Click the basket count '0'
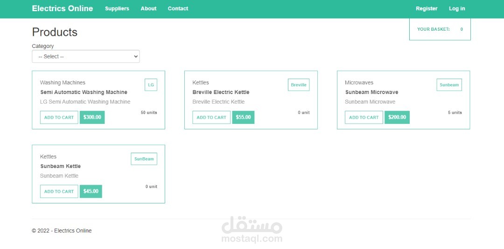Image resolution: width=504 pixels, height=249 pixels. pyautogui.click(x=462, y=29)
